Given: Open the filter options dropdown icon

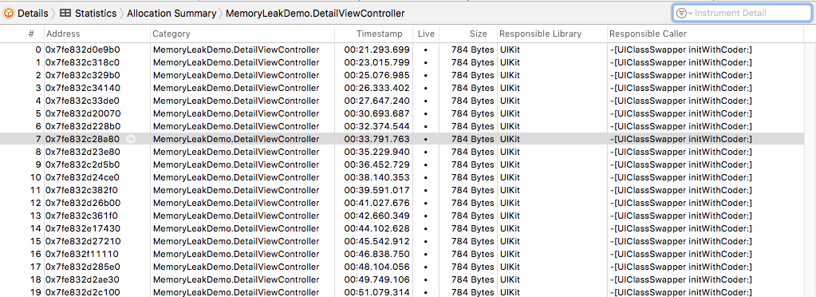Looking at the screenshot, I should pos(684,14).
